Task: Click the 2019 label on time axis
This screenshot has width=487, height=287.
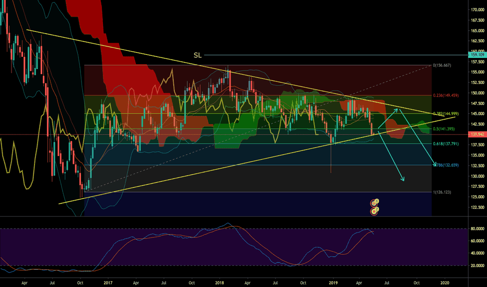Action: point(333,283)
